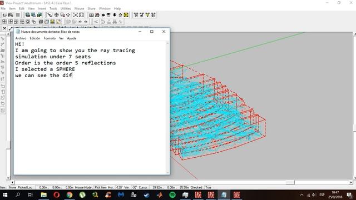Select the four-way pan arrows tool
356x200 pixels.
pyautogui.click(x=68, y=15)
